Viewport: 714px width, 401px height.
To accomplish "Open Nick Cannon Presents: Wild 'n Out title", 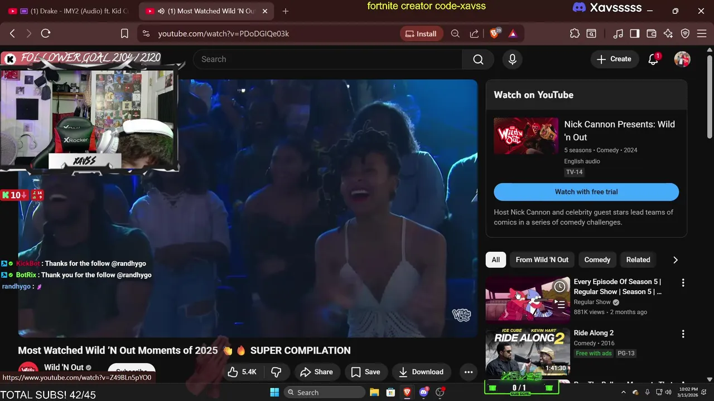I will point(619,131).
